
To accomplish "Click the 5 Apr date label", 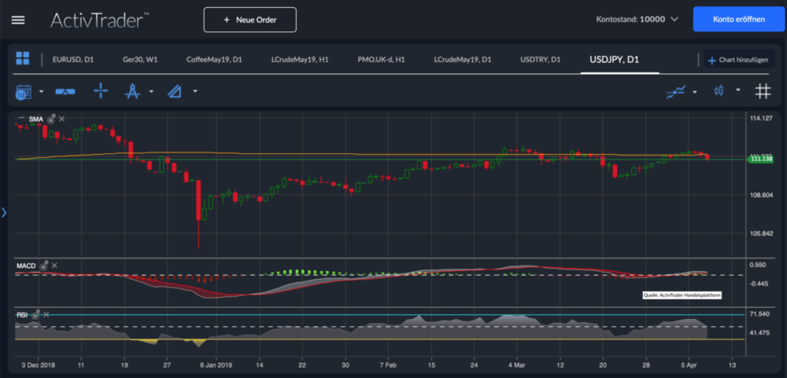I will pyautogui.click(x=689, y=365).
